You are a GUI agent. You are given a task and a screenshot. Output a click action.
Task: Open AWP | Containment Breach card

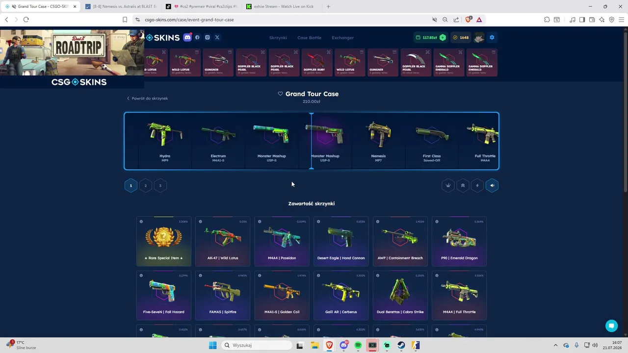(x=400, y=241)
